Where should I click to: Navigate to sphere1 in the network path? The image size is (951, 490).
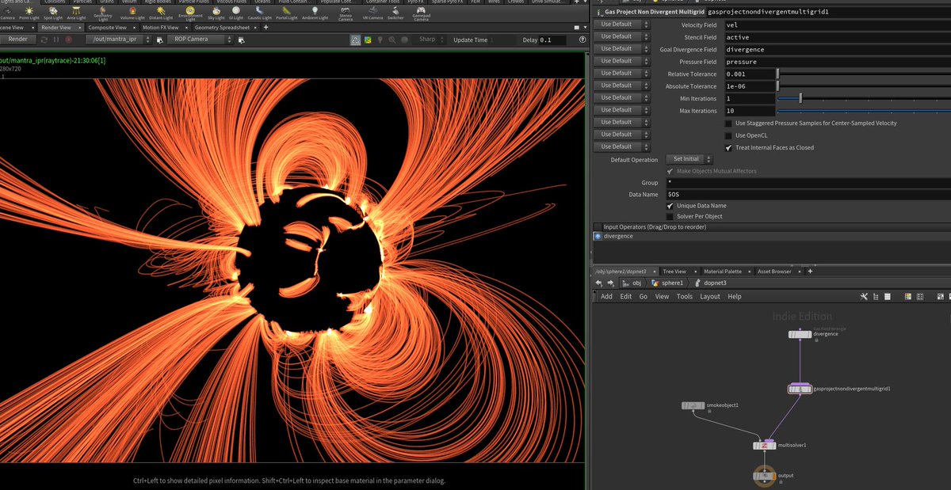click(x=667, y=283)
